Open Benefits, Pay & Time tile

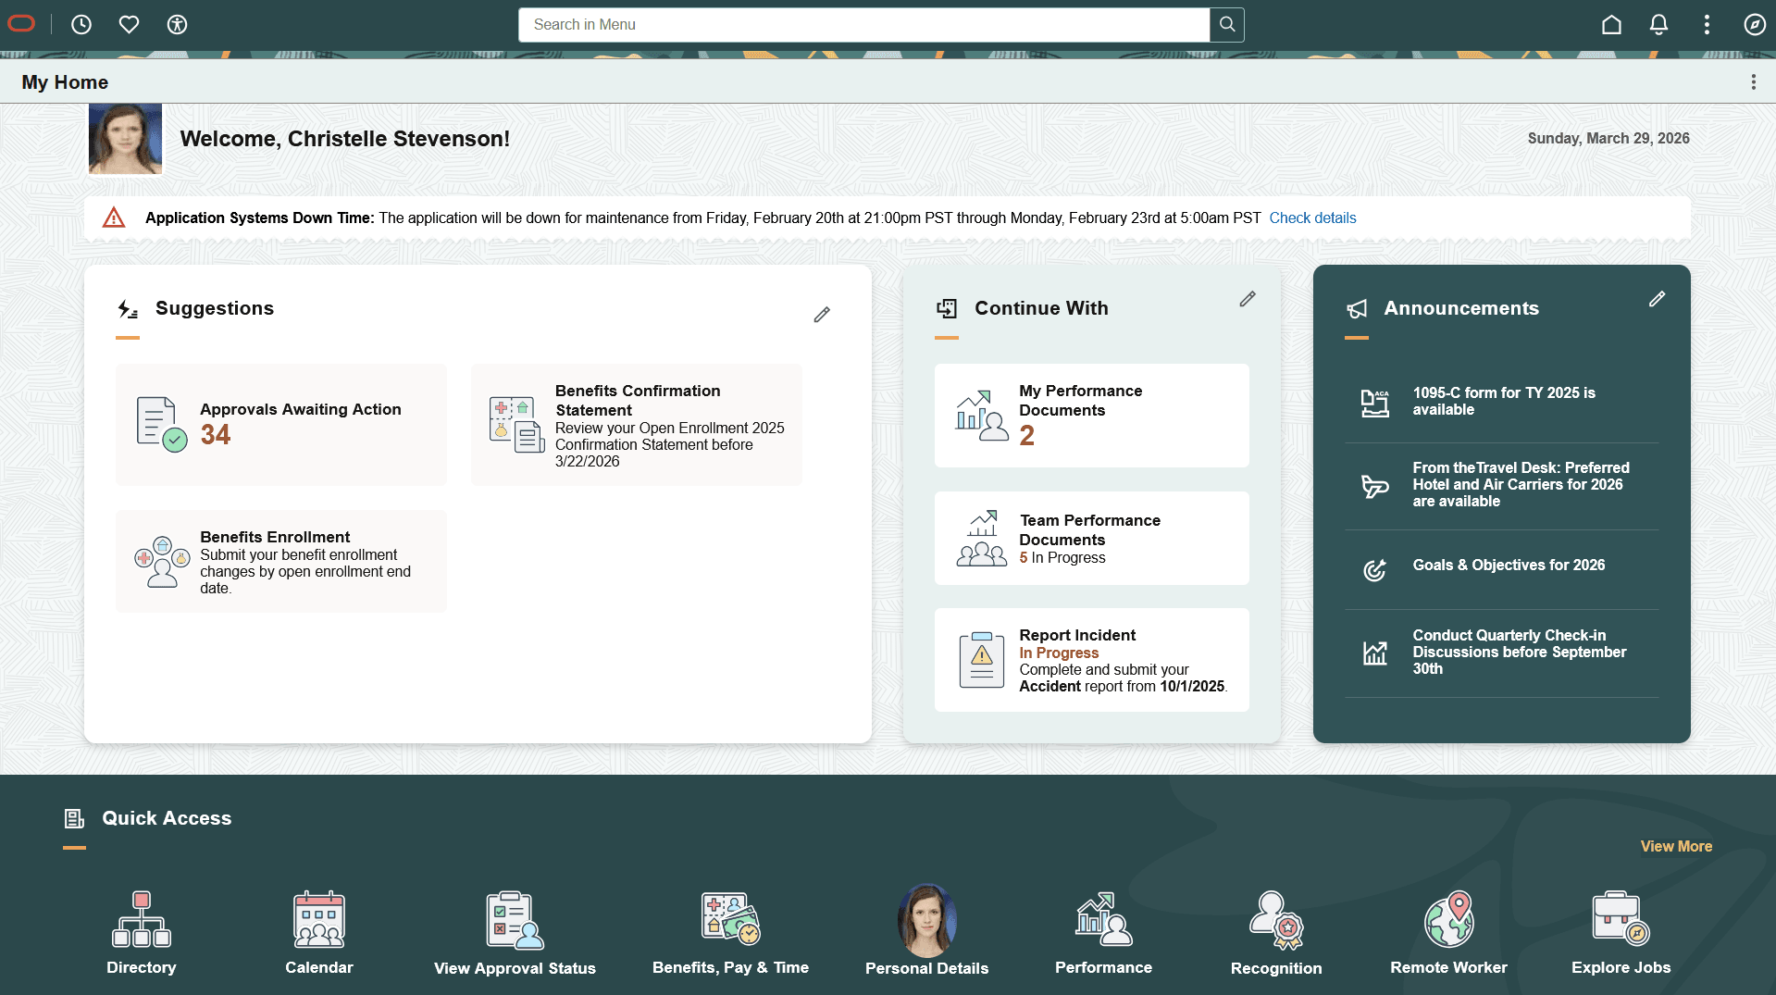click(730, 933)
